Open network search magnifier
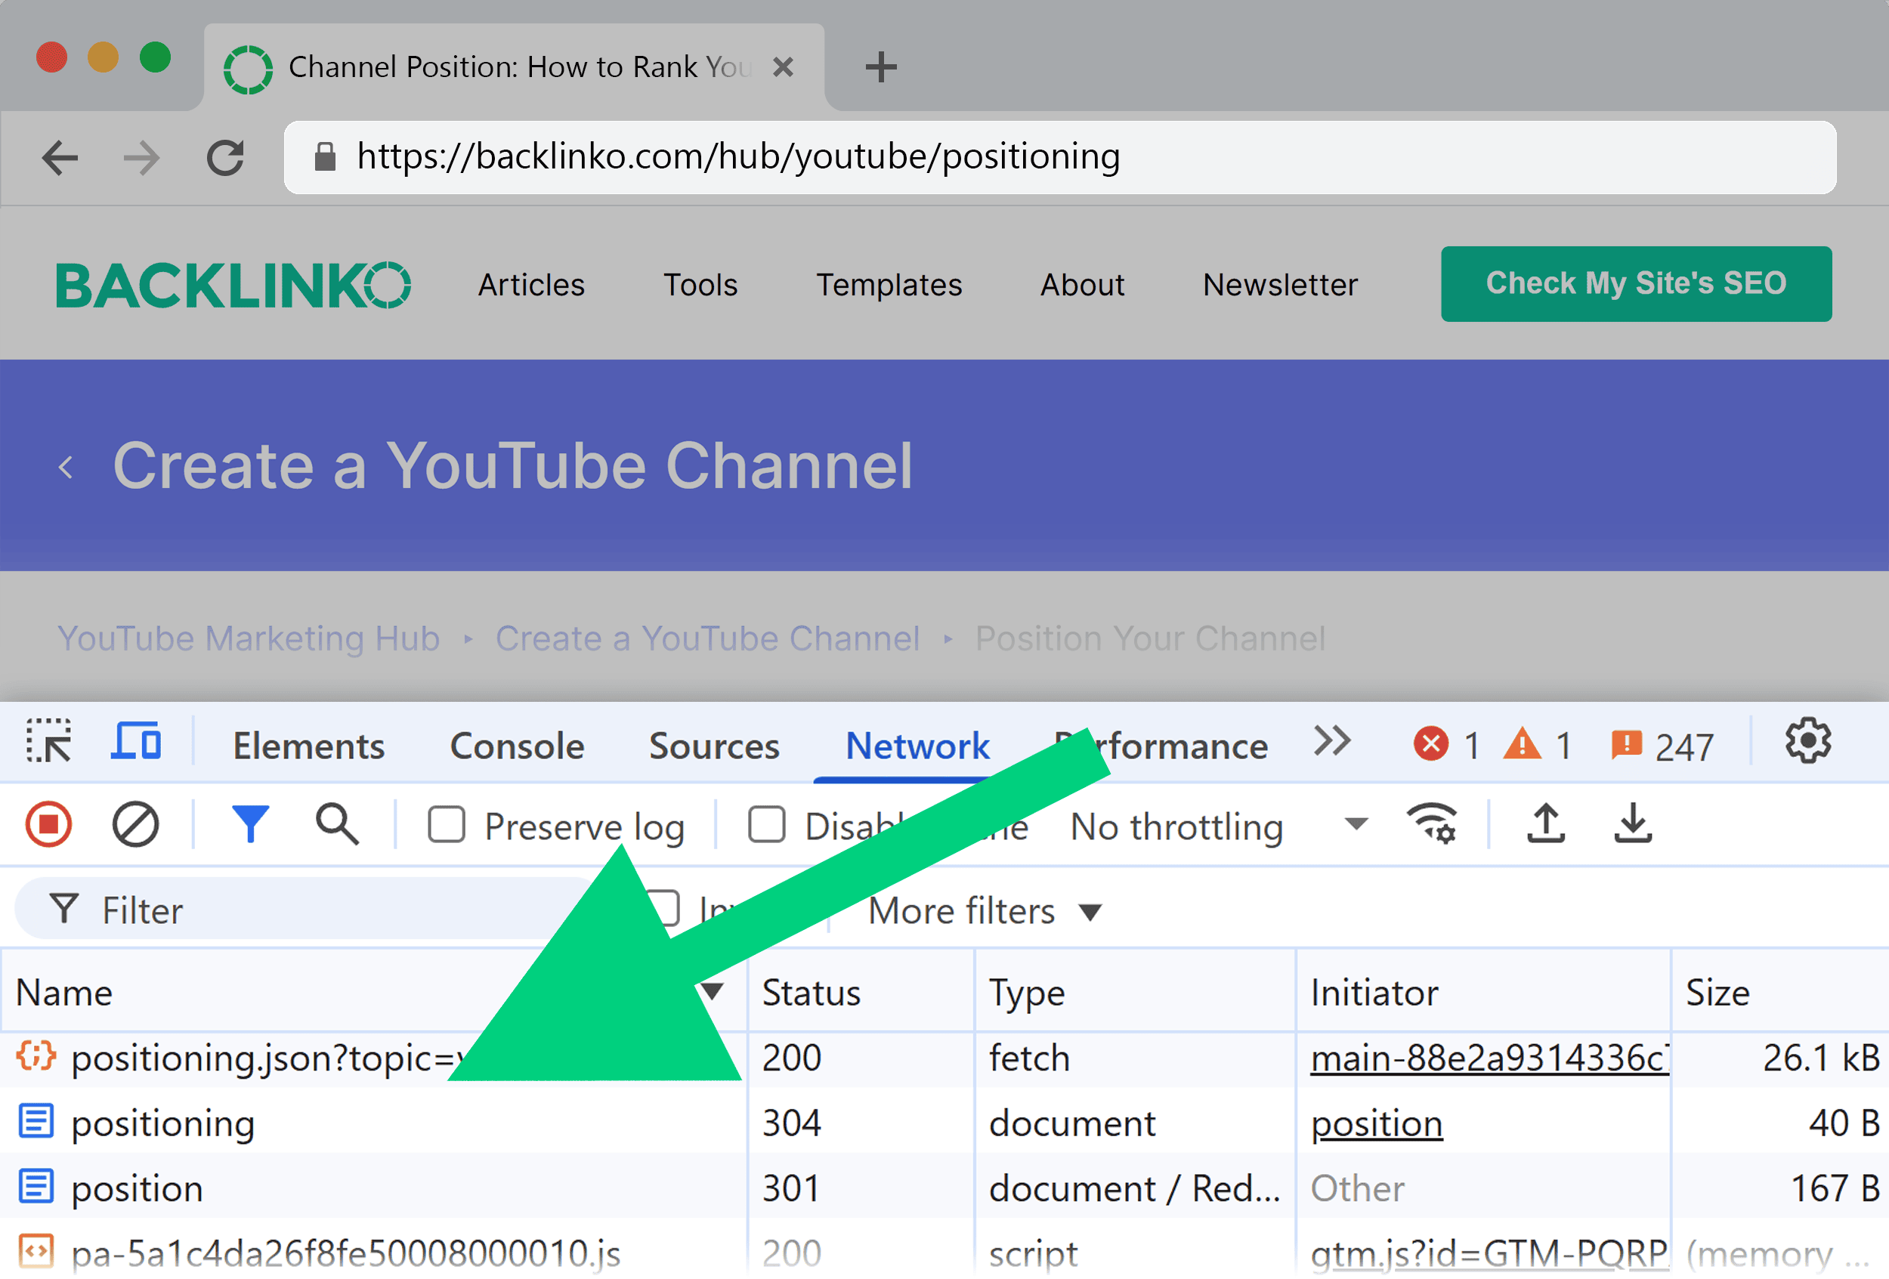The image size is (1889, 1279). (336, 826)
